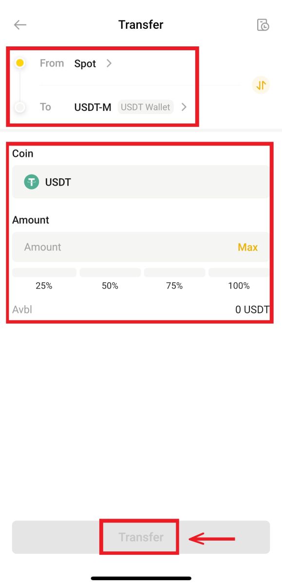The width and height of the screenshot is (282, 586).
Task: Click the back arrow to exit Transfer
Action: 19,24
